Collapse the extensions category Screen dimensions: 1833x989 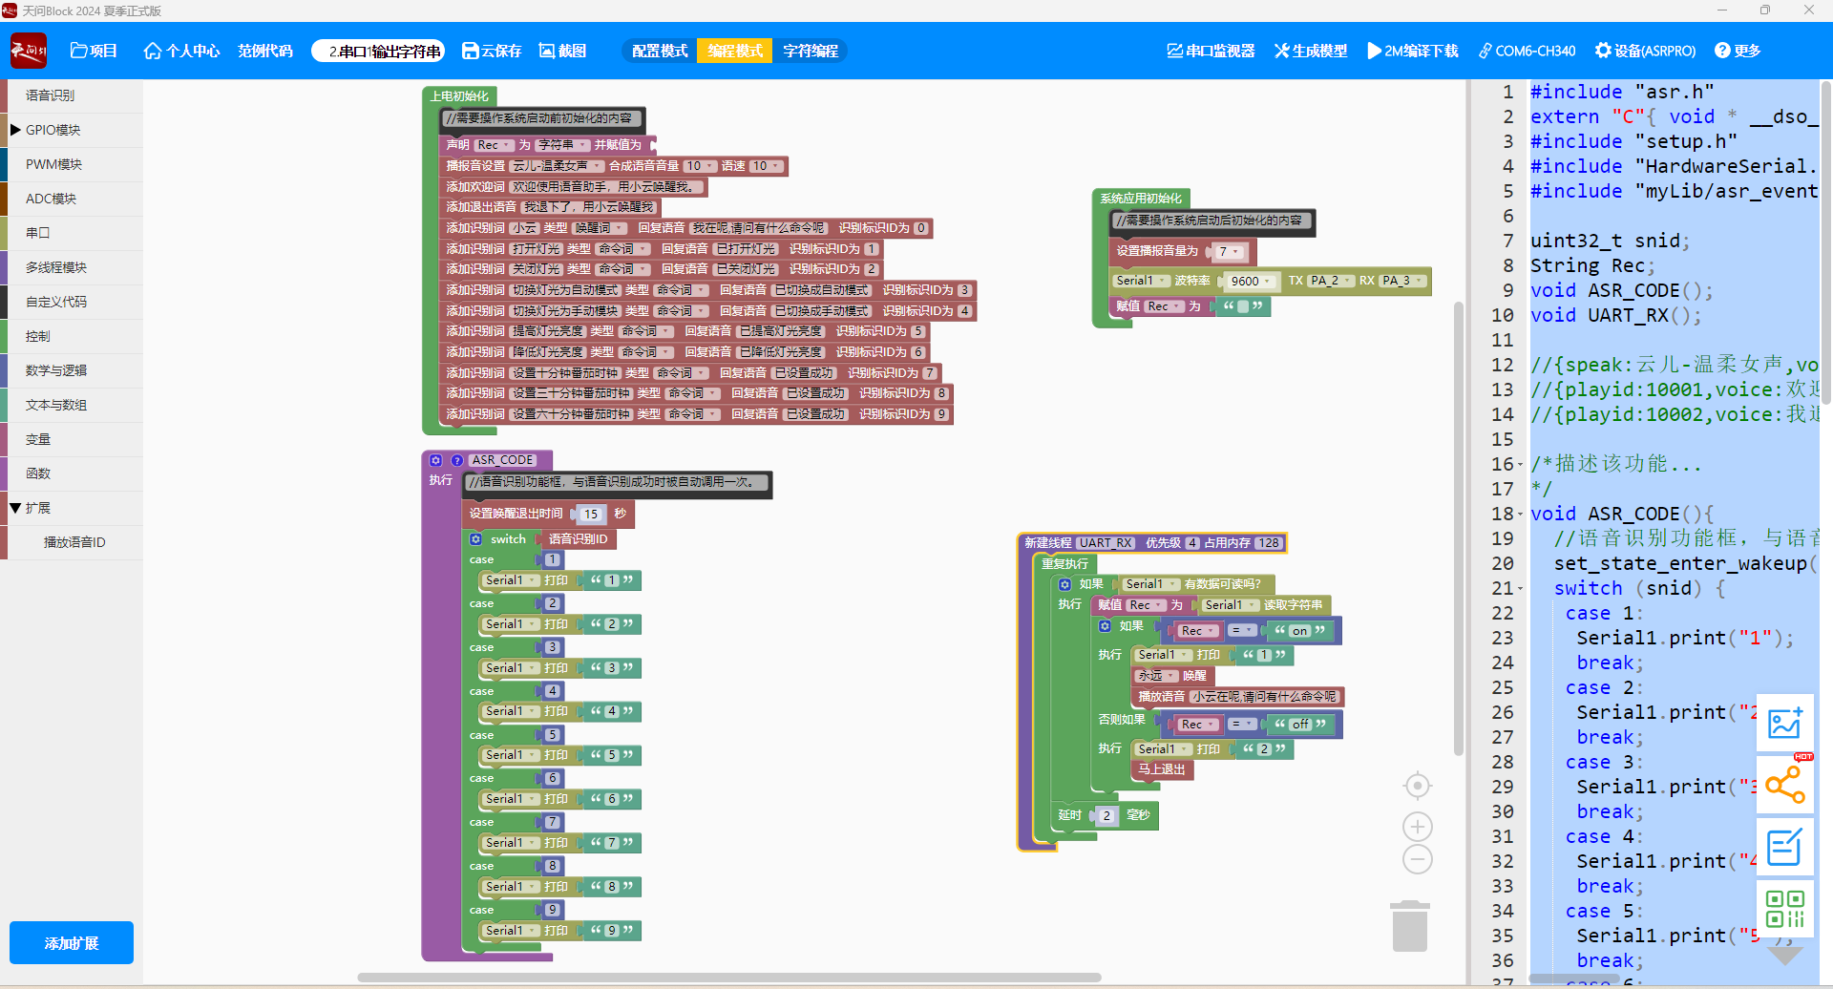(x=16, y=508)
